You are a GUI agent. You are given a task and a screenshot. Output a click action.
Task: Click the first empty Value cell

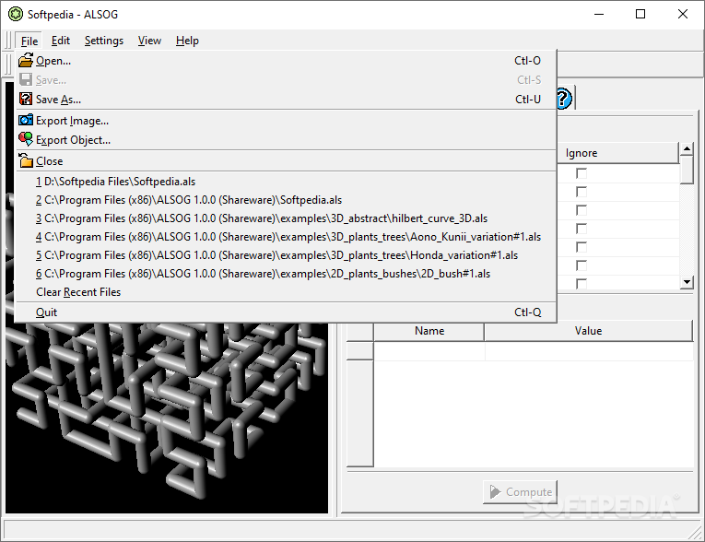[588, 351]
